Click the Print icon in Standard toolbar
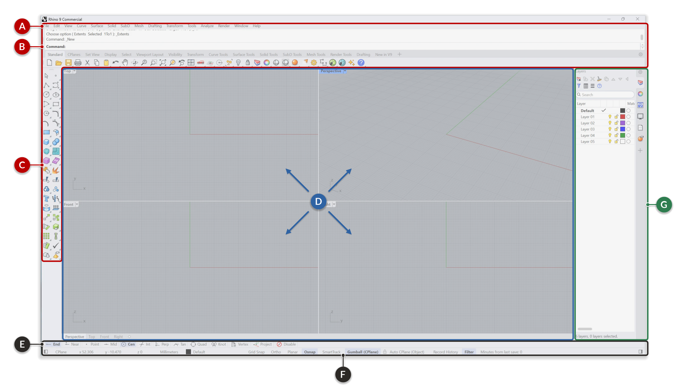The height and width of the screenshot is (390, 686). click(78, 63)
